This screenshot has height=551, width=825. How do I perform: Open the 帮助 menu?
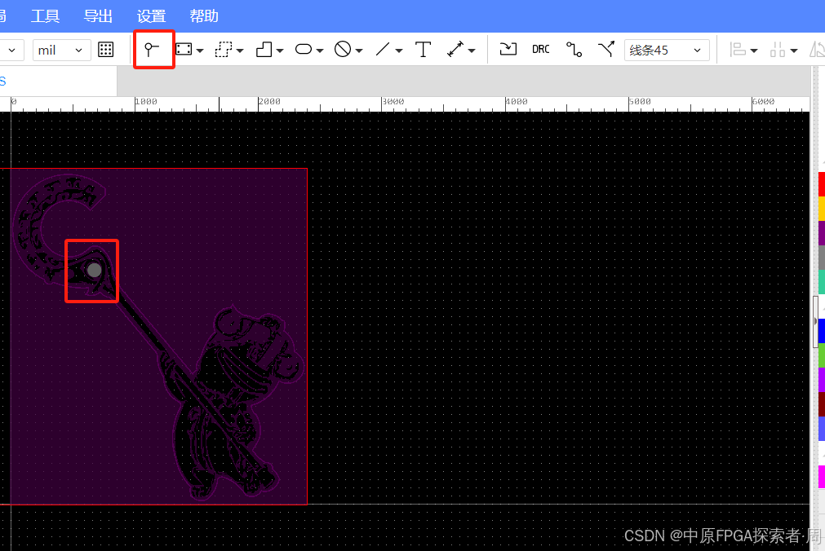point(204,16)
